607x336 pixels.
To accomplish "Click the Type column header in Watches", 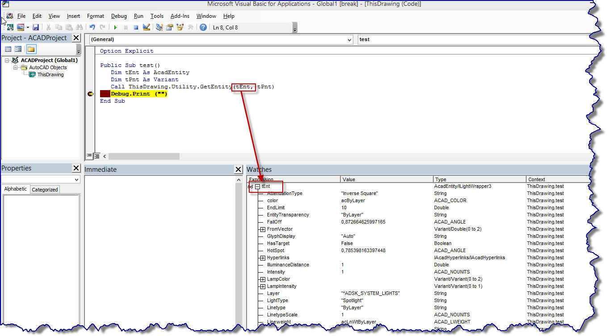I will (480, 179).
